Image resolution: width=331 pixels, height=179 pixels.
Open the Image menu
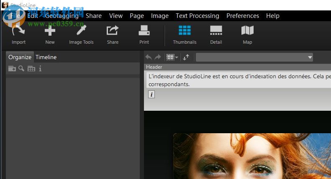[160, 16]
